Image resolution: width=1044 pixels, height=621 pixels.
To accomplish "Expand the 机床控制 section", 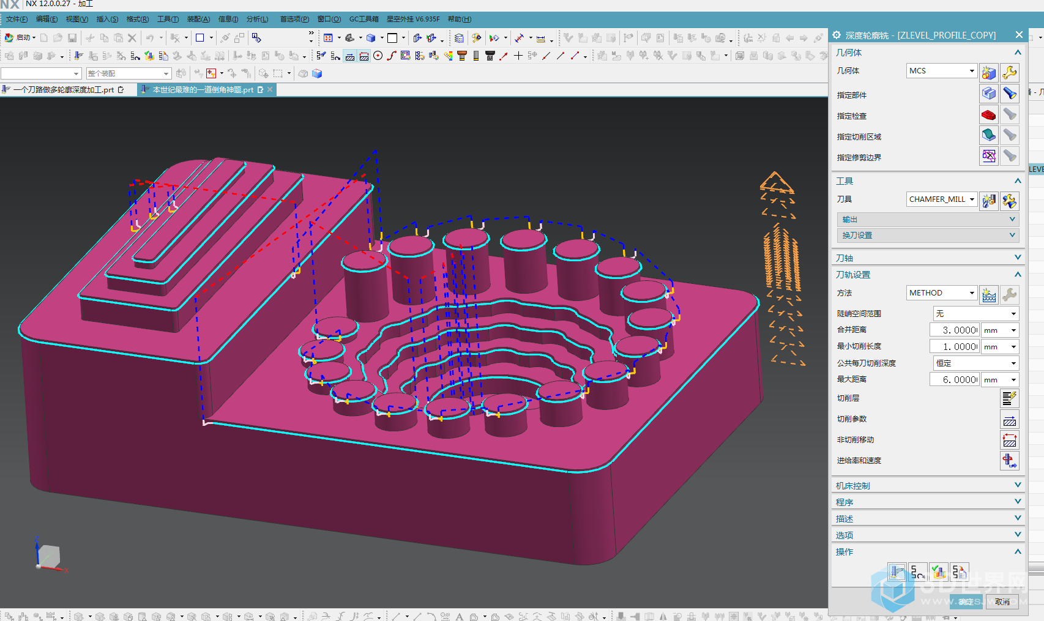I will pyautogui.click(x=928, y=485).
